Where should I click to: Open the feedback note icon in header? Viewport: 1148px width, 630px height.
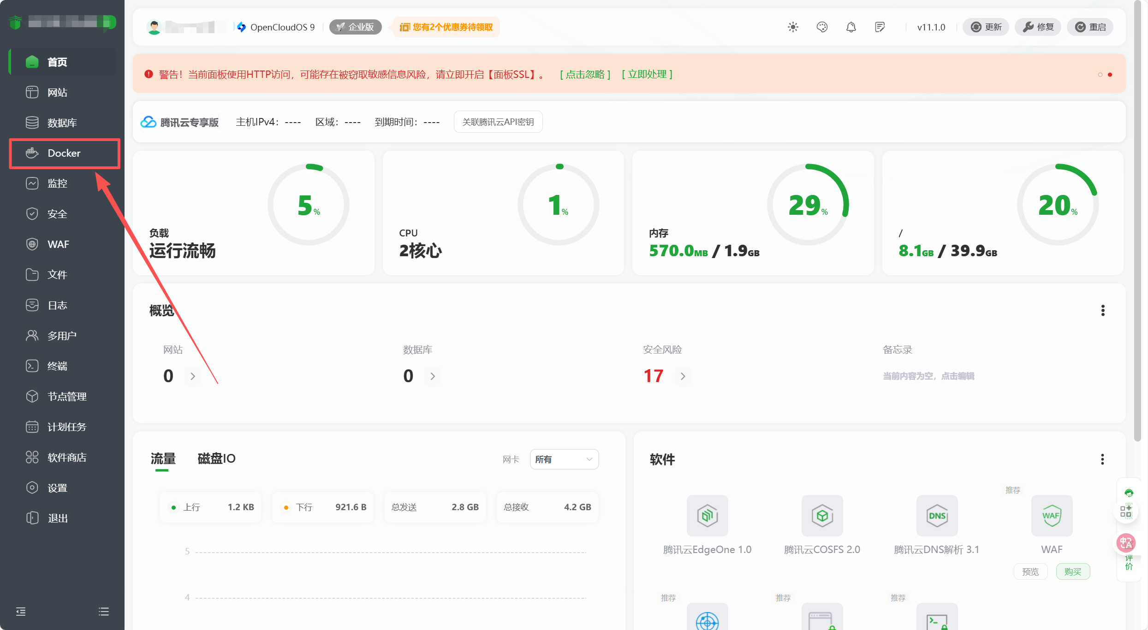pyautogui.click(x=880, y=27)
